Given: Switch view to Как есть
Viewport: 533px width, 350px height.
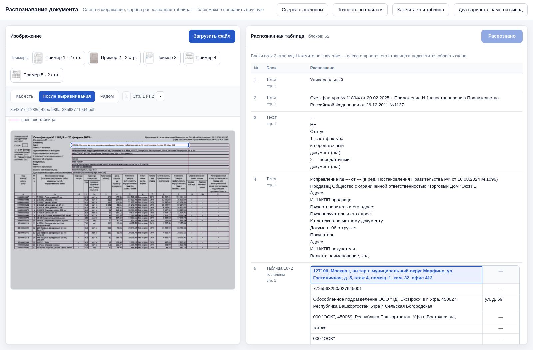Looking at the screenshot, I should (x=24, y=96).
